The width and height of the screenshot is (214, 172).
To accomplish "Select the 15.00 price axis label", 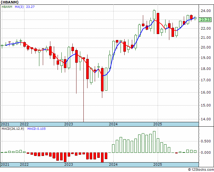I will (x=206, y=105).
